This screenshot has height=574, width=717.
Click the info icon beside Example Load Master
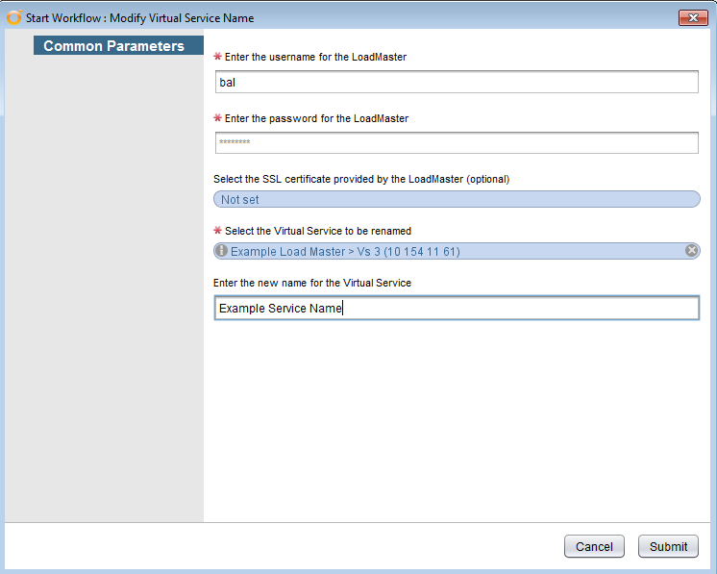click(221, 251)
